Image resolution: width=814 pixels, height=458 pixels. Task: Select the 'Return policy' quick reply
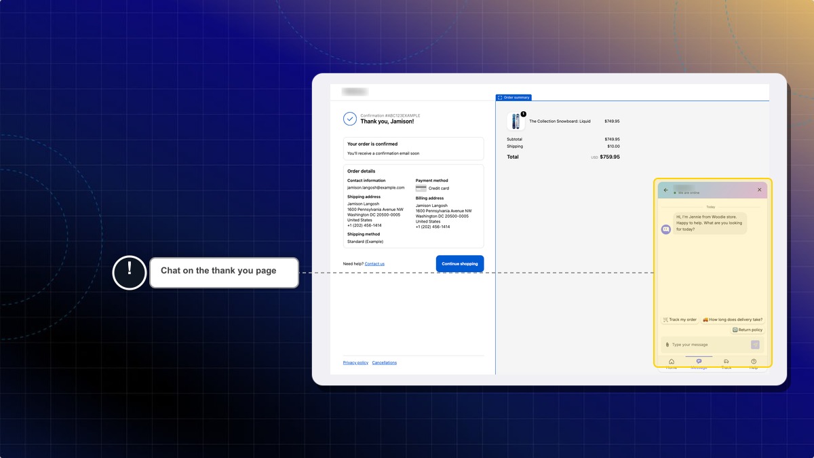[x=748, y=330]
